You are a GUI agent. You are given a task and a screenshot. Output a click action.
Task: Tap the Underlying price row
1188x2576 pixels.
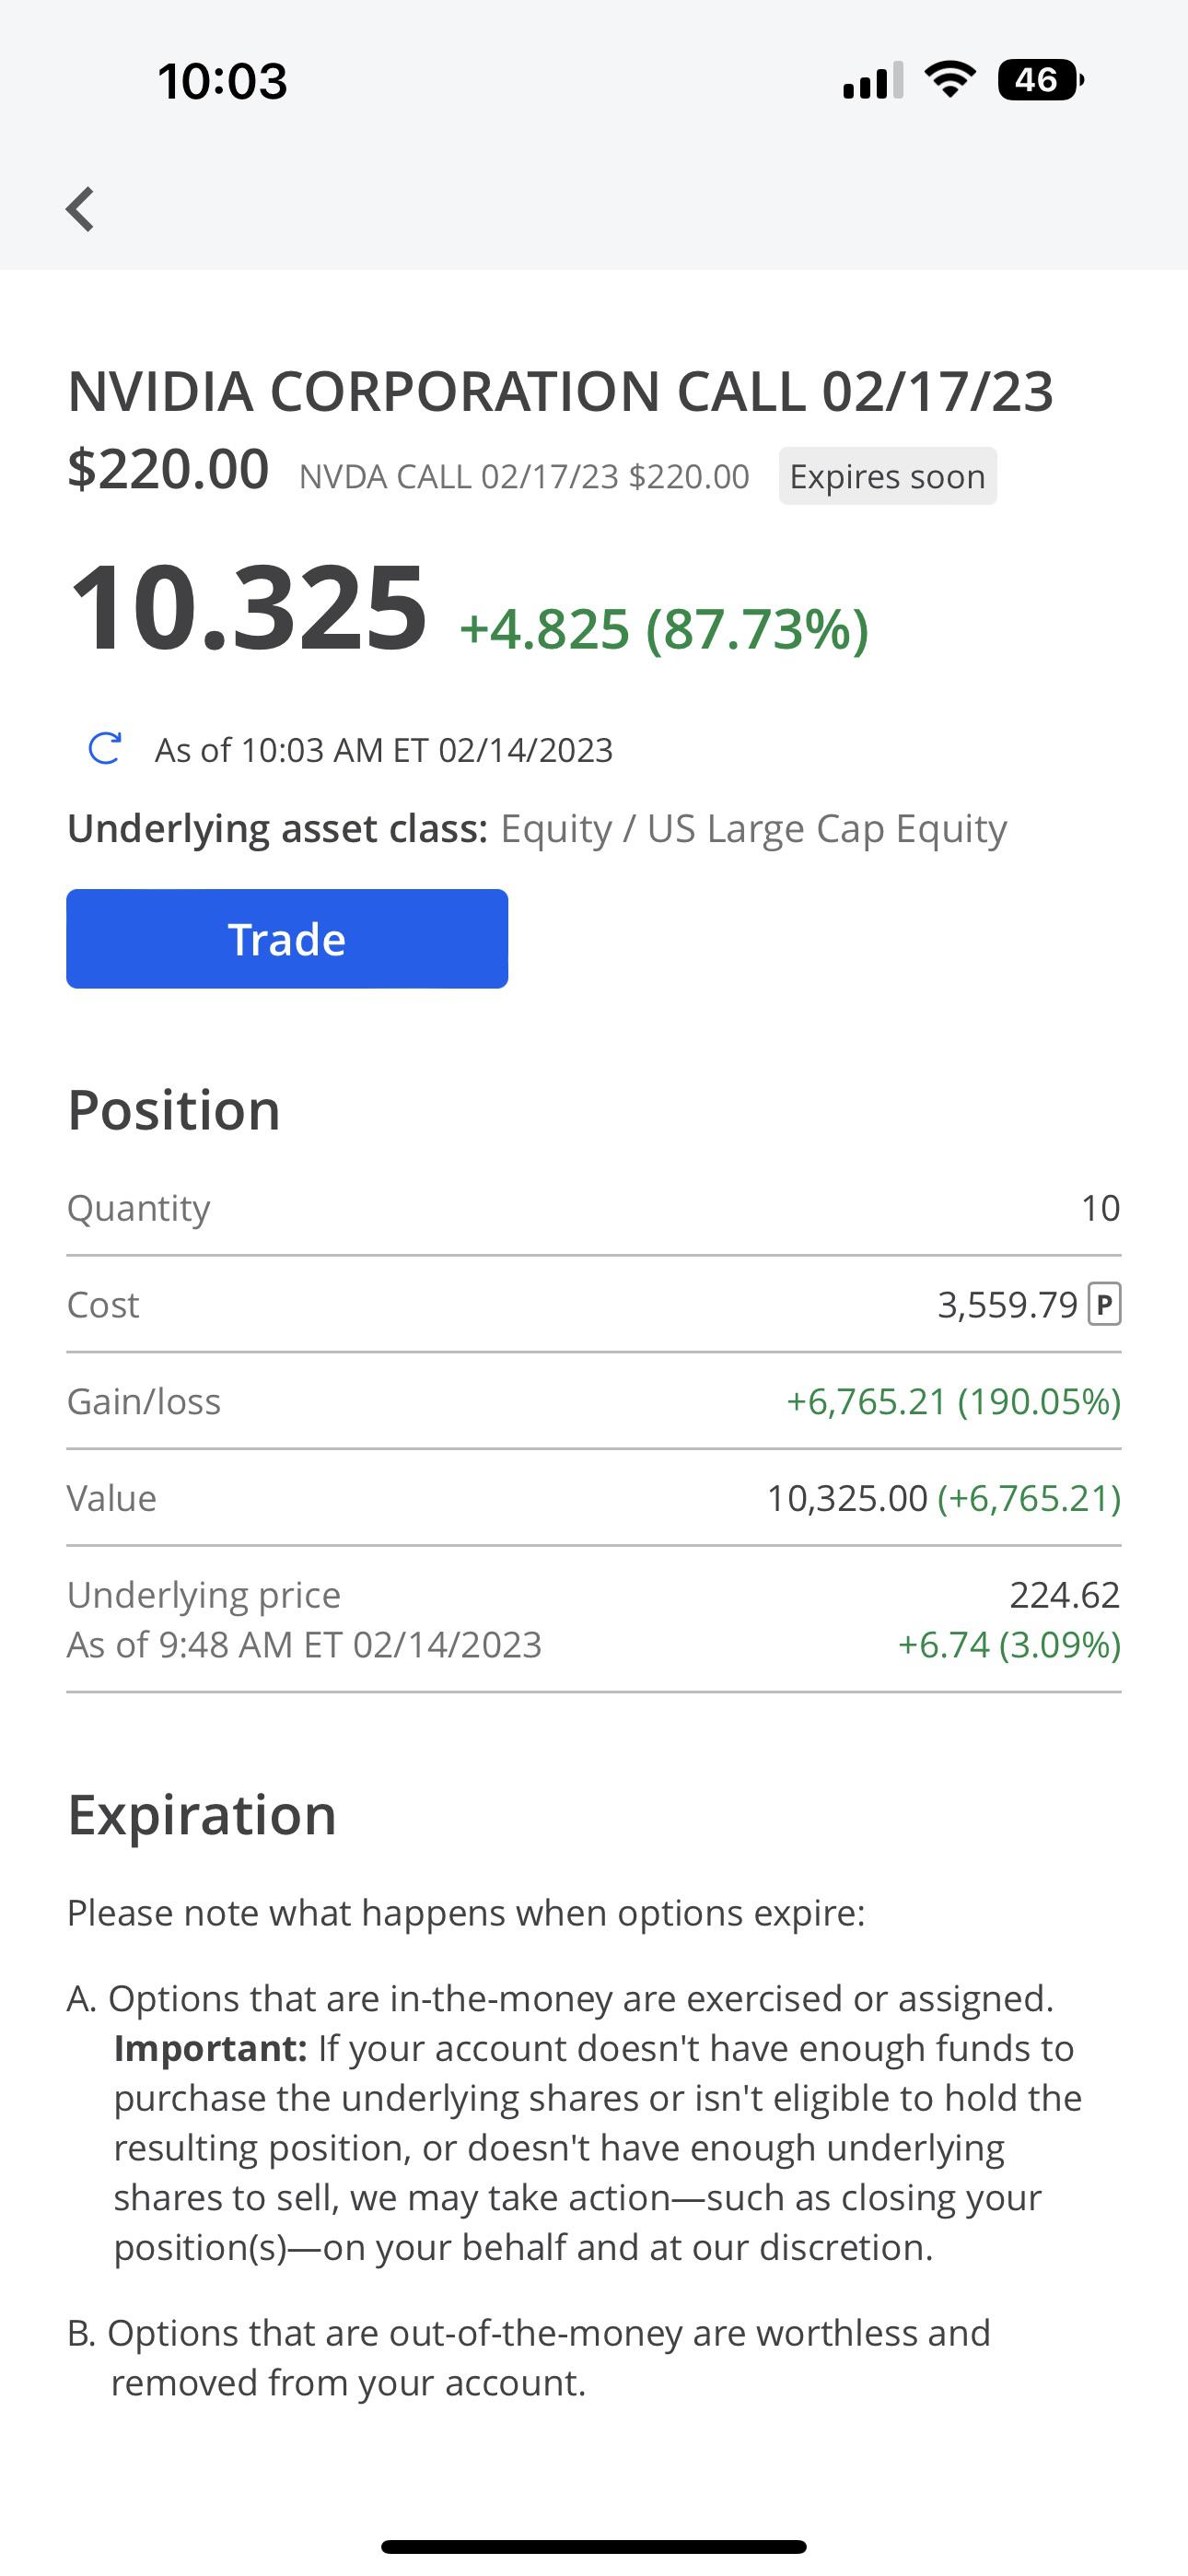coord(593,1619)
